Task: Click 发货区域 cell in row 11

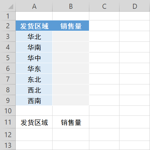Action: pos(34,122)
